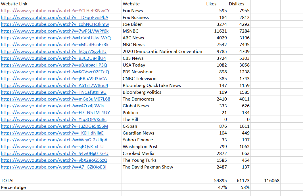Open the CNBC Television YouTube link
Screen dimensions: 303x196
(x=54, y=79)
